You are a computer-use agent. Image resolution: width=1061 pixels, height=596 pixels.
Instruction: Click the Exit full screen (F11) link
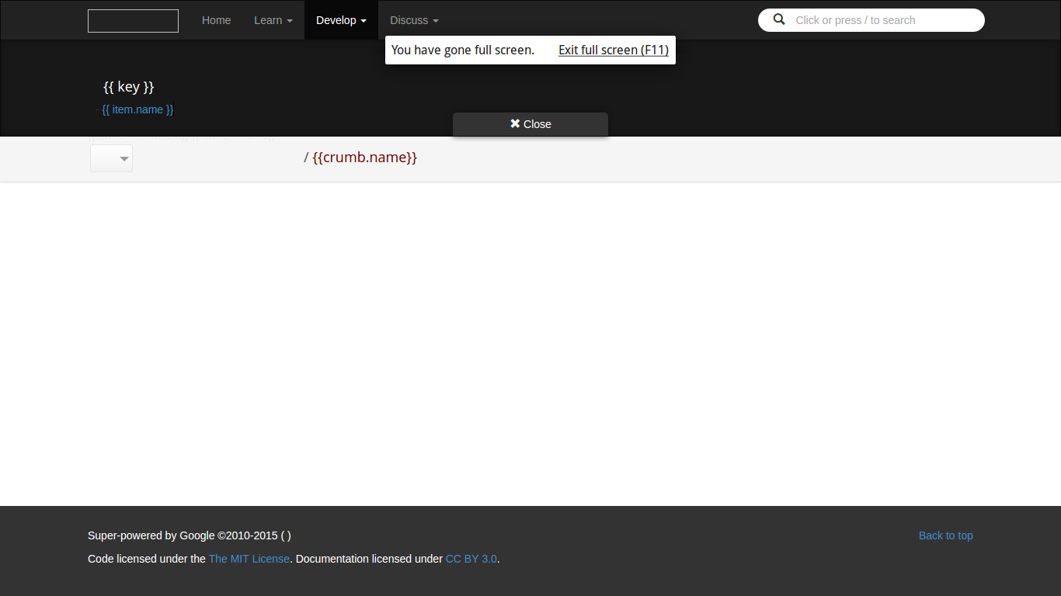pos(613,50)
